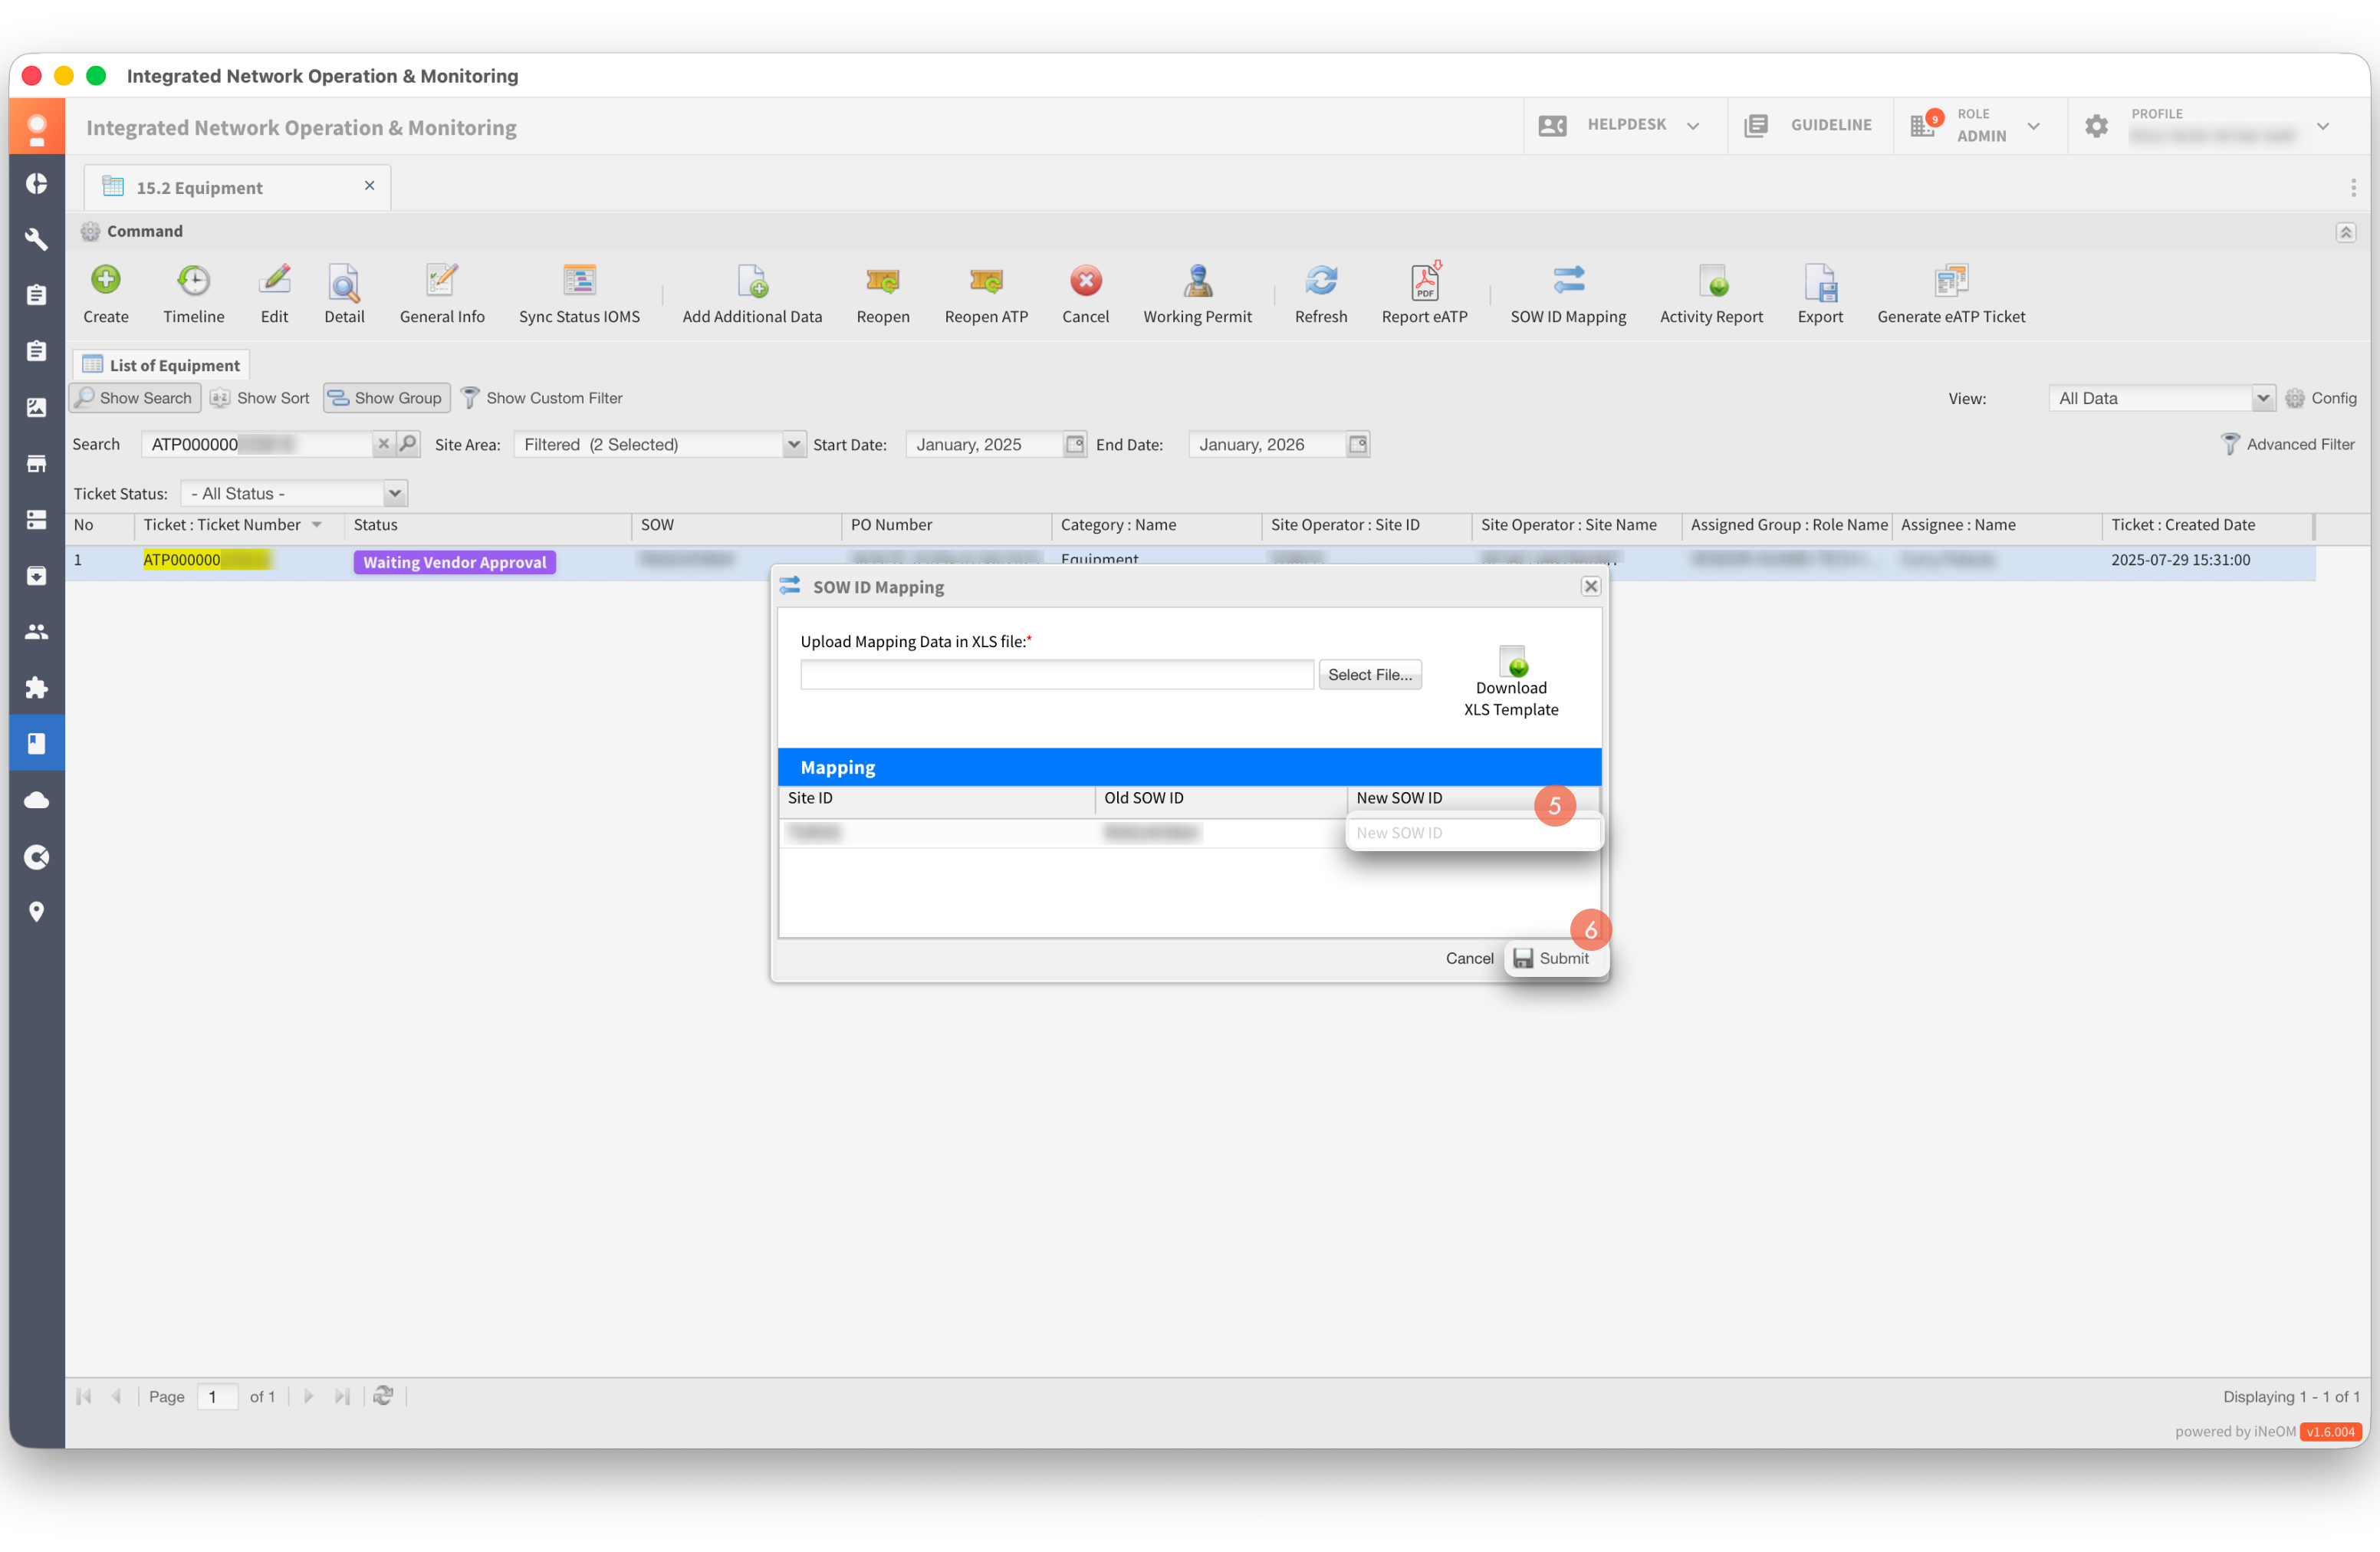Screen dimensions: 2380x1552
Task: Open the Site Area filter dropdown
Action: point(792,444)
